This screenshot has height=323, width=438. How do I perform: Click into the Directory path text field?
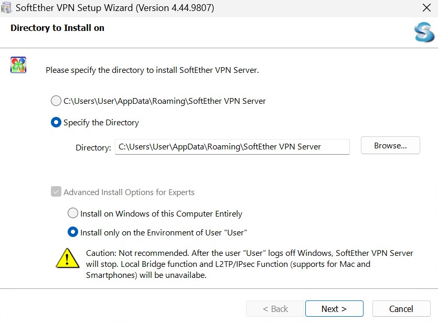(232, 147)
